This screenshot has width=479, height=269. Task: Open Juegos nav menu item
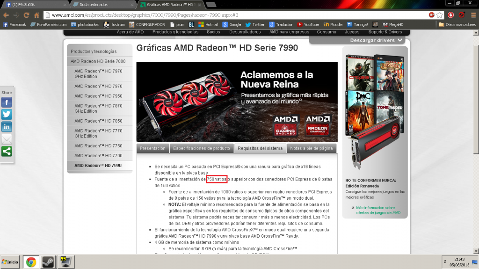352,32
